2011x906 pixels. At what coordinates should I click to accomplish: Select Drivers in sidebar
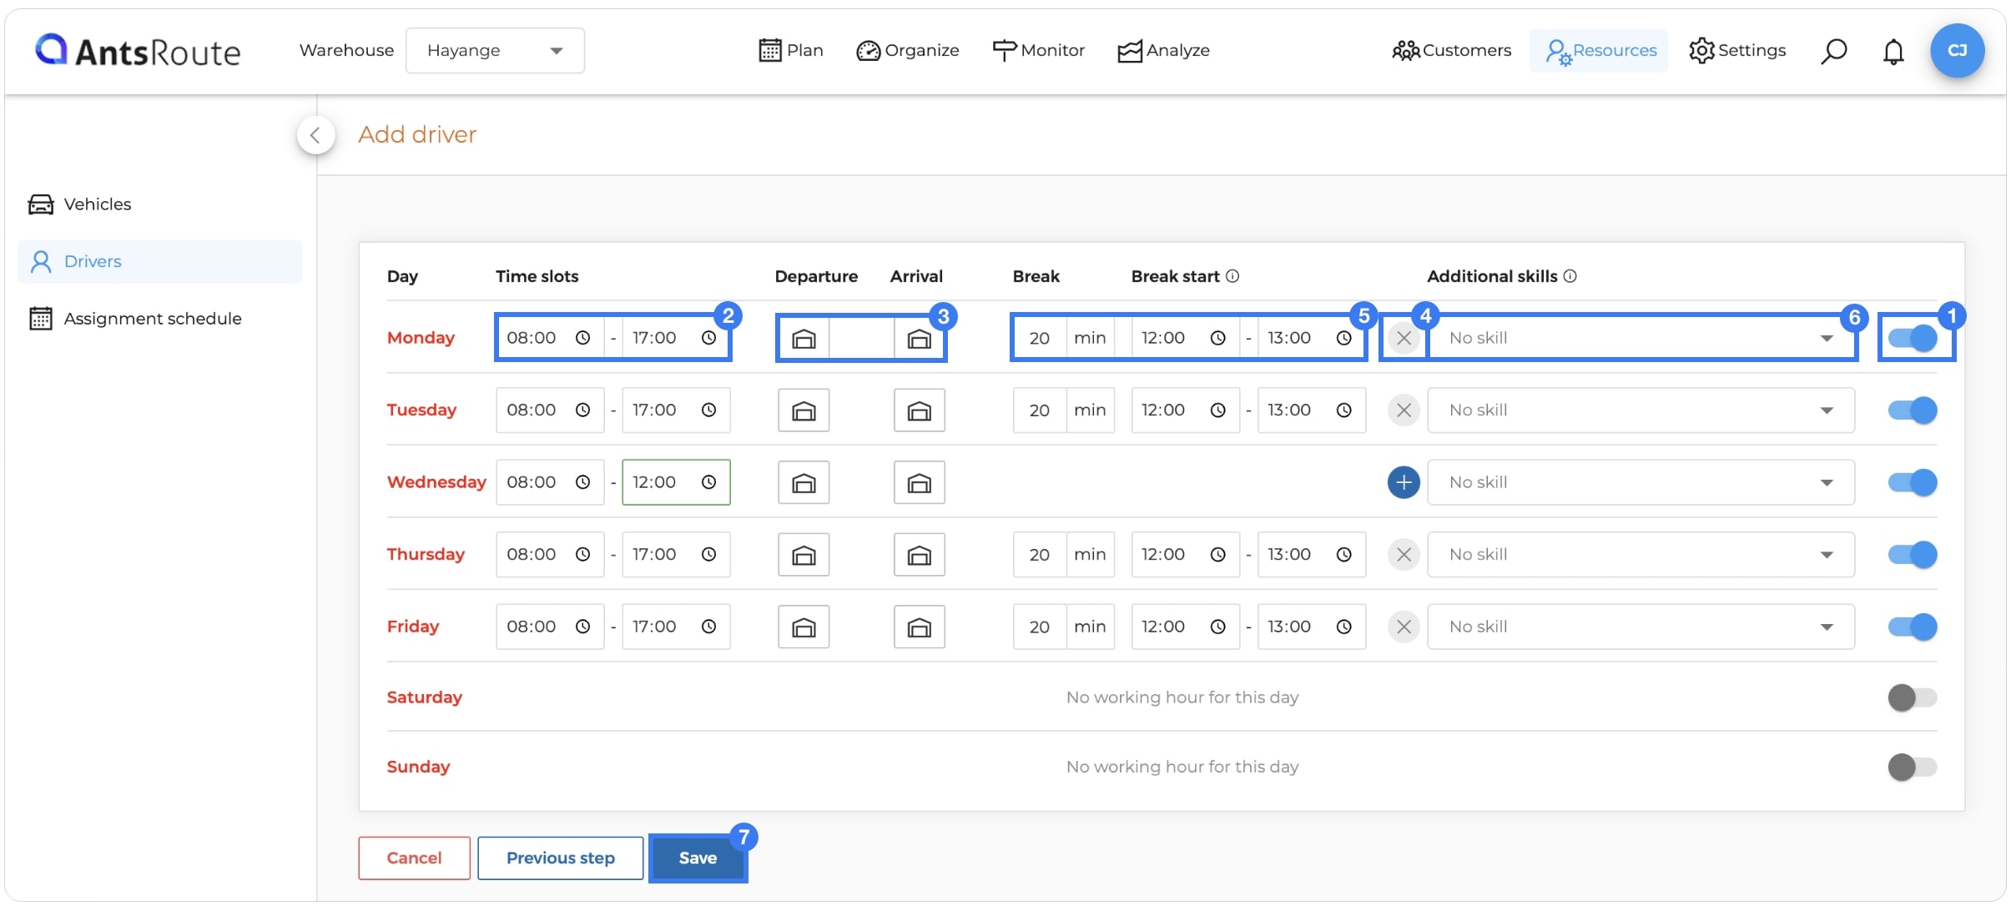(160, 262)
